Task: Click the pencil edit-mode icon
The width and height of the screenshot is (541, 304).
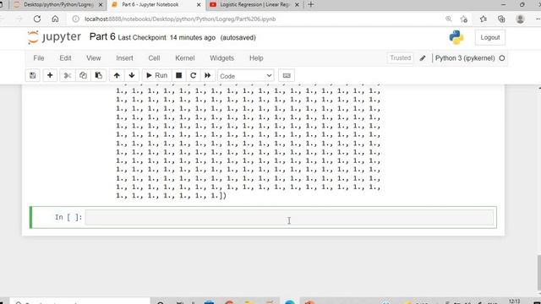Action: (x=423, y=58)
